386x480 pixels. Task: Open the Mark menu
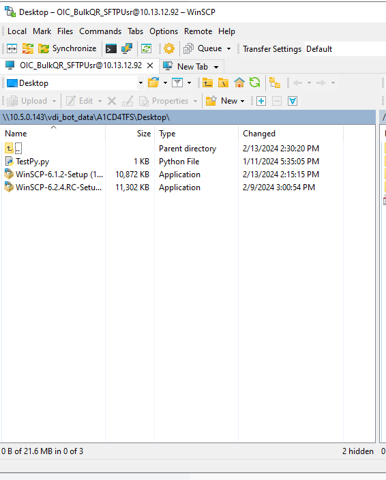coord(42,31)
